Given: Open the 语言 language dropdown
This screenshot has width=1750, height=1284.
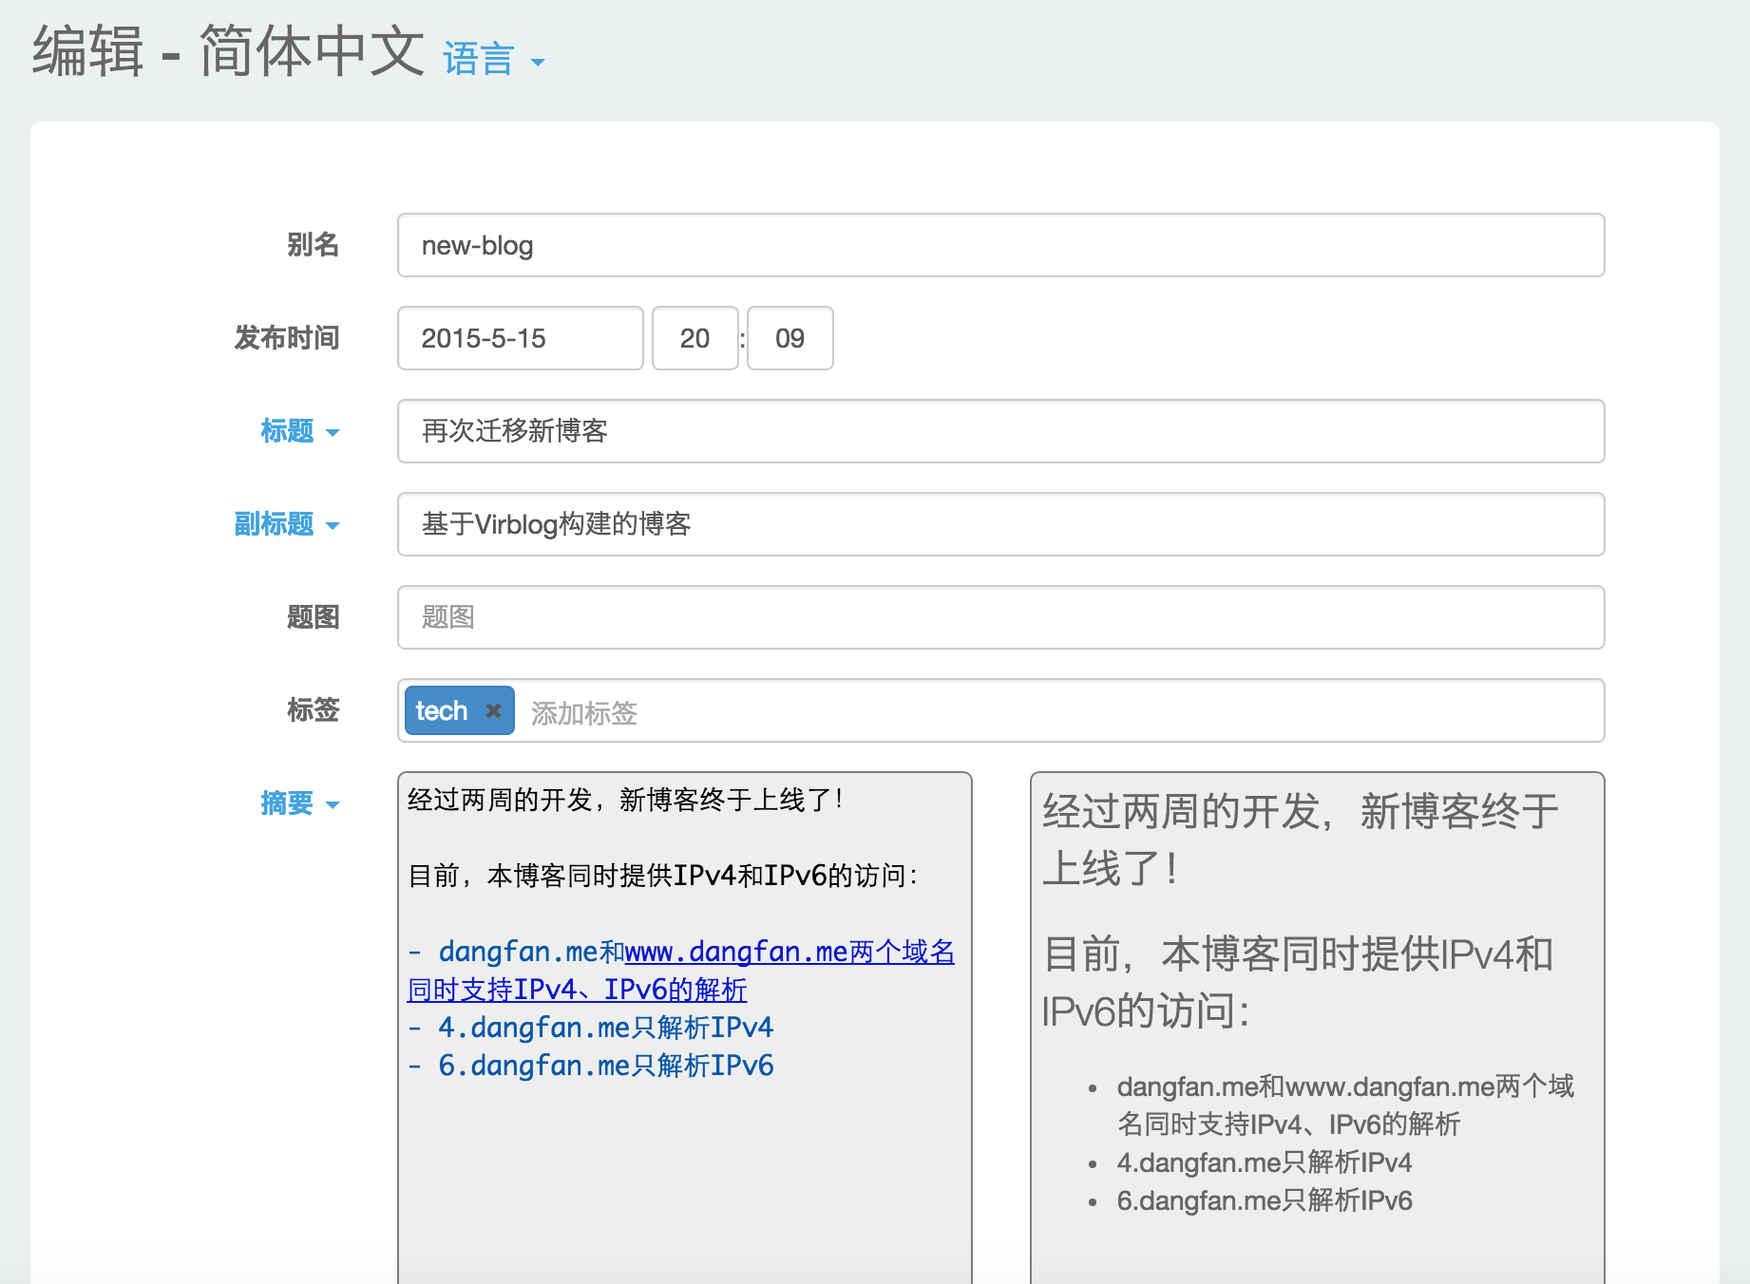Looking at the screenshot, I should coord(493,60).
